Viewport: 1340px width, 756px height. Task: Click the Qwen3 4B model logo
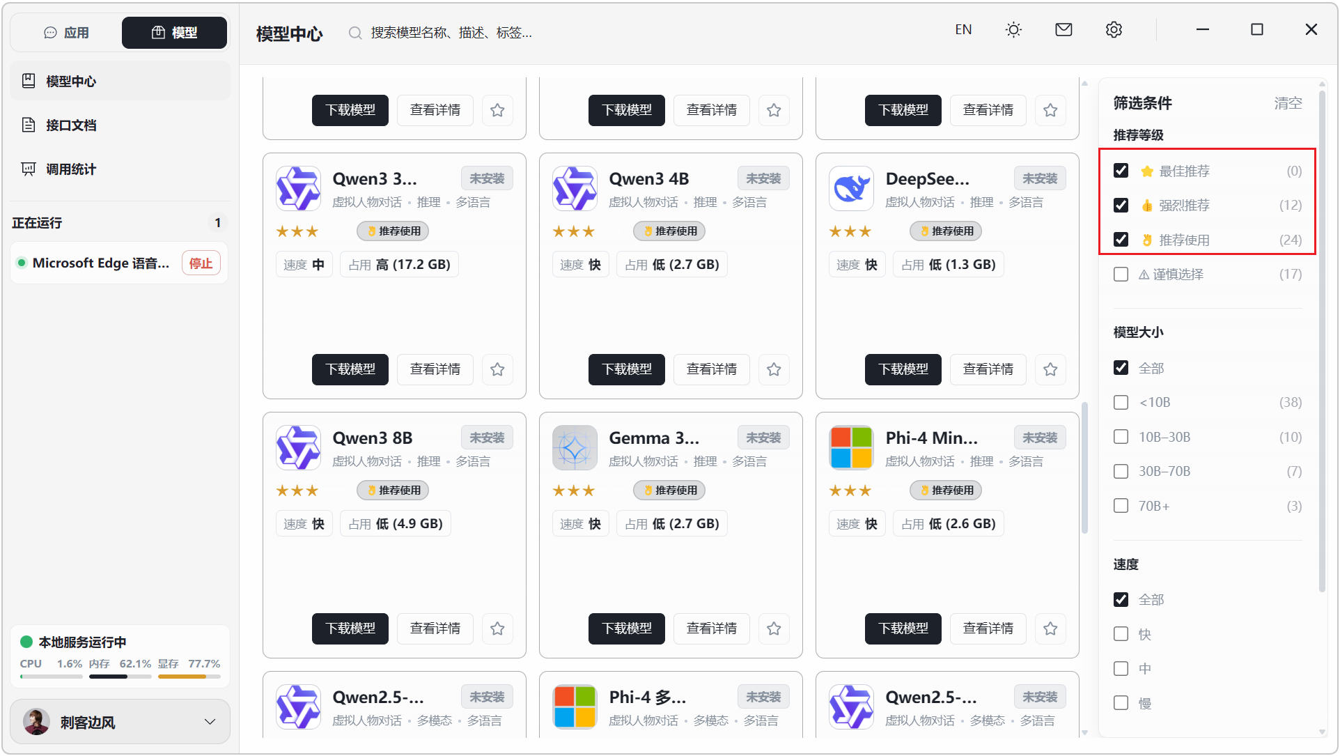(575, 189)
